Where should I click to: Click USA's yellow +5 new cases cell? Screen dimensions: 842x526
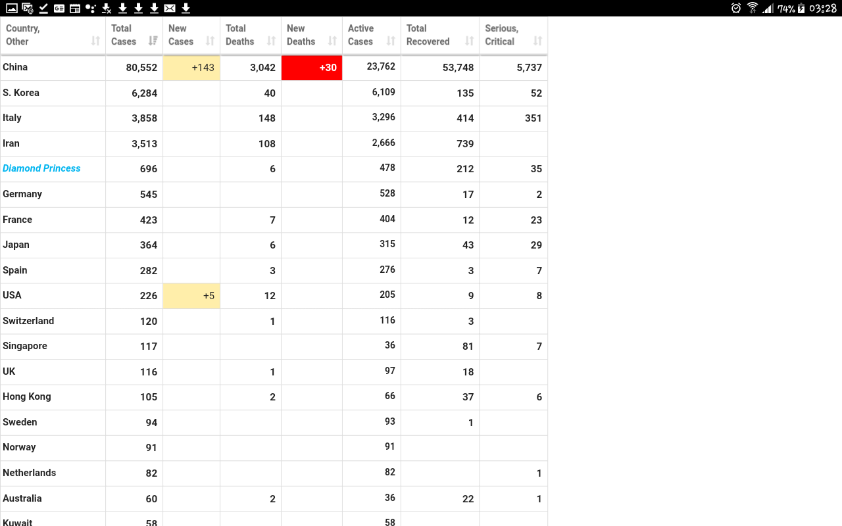click(191, 296)
